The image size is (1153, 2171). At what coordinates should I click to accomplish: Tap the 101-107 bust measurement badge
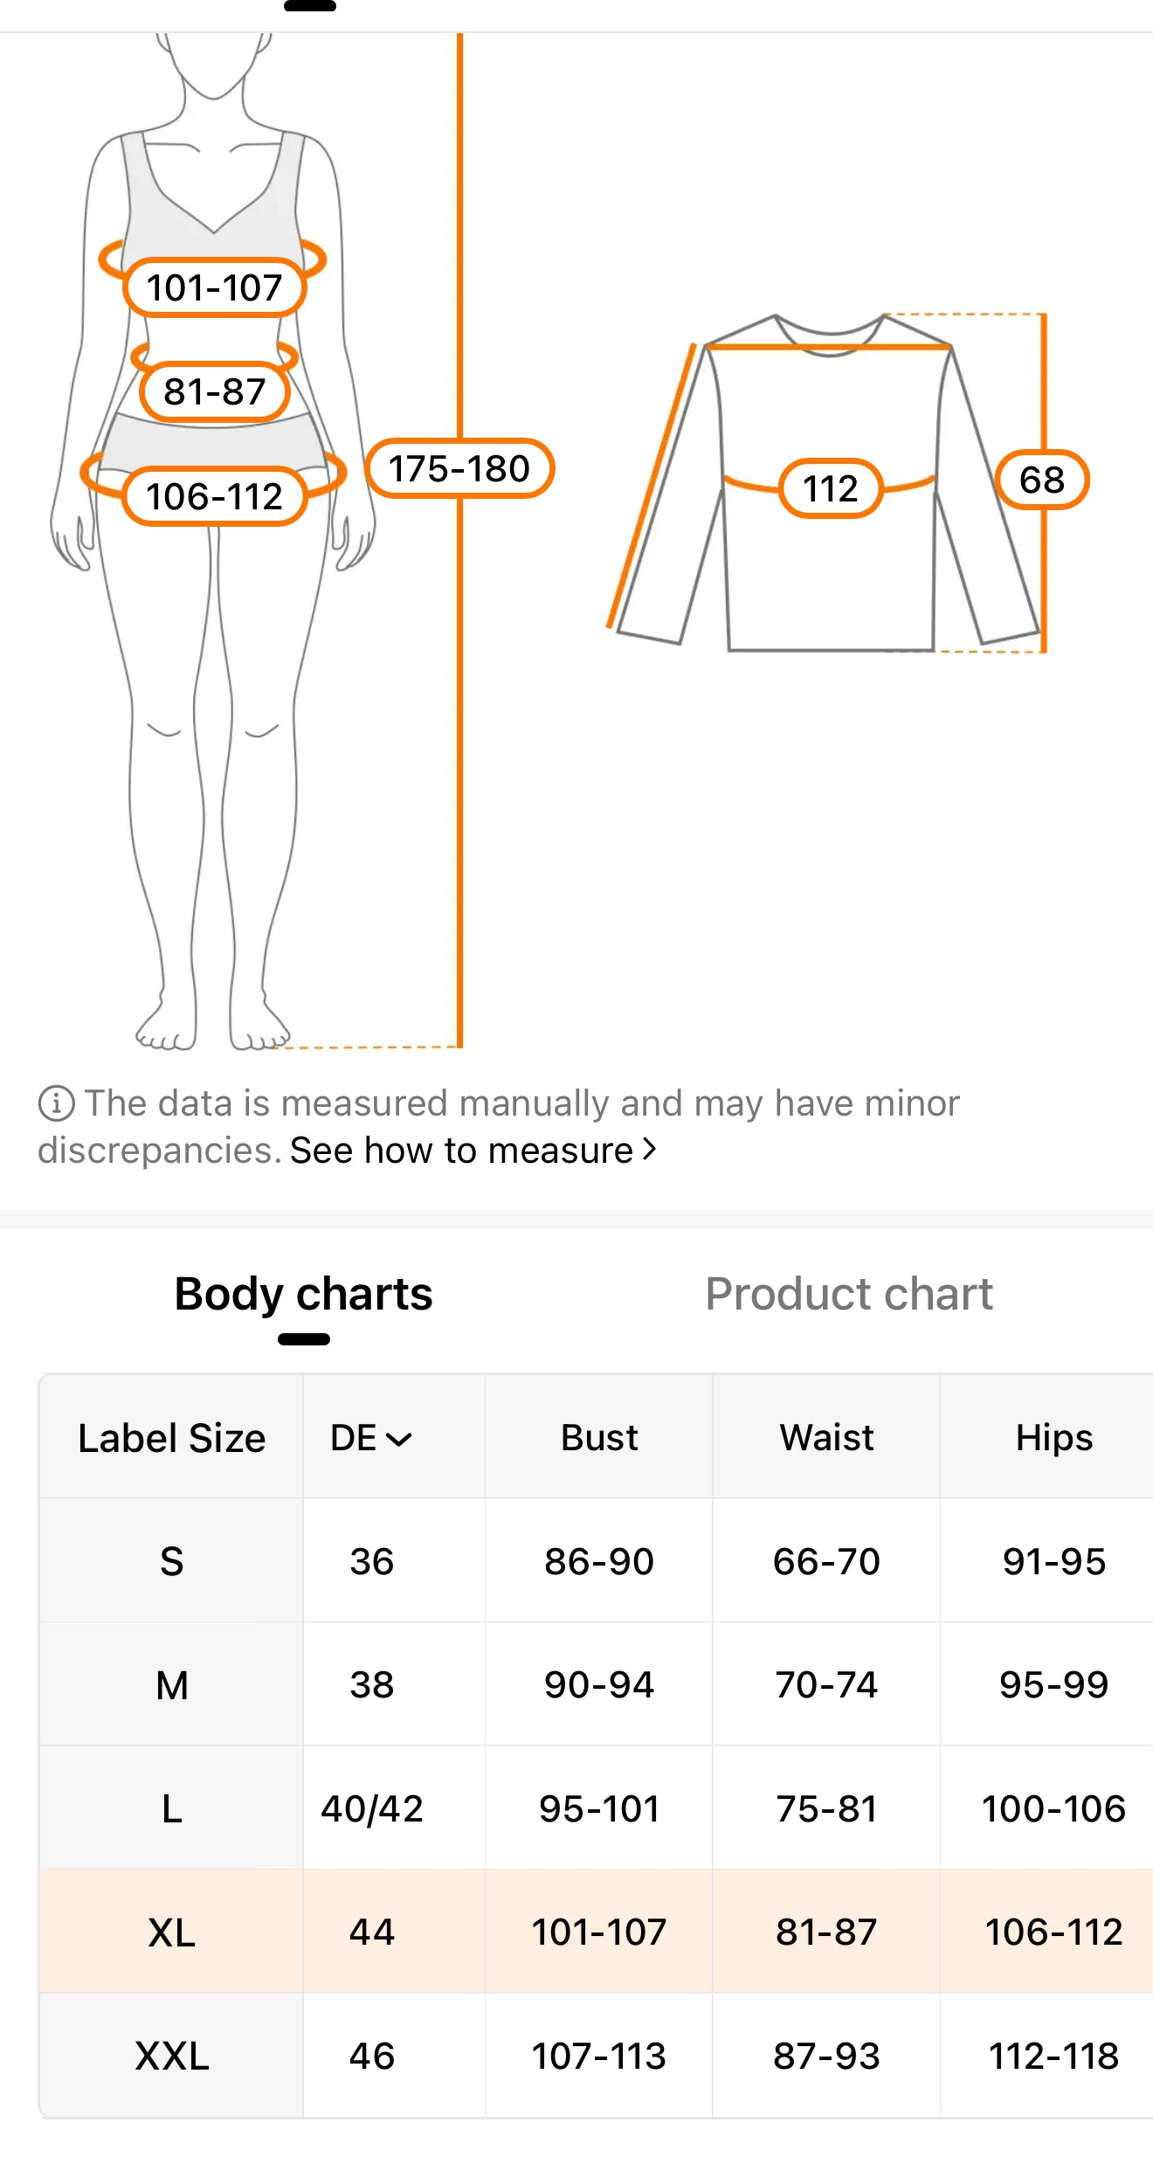click(x=215, y=287)
